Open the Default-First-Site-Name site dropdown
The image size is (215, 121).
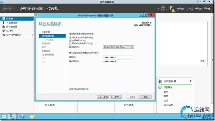(118, 47)
